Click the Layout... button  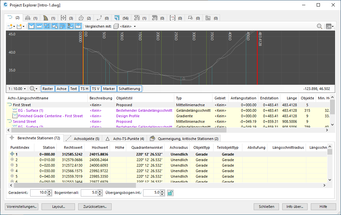[58, 207]
